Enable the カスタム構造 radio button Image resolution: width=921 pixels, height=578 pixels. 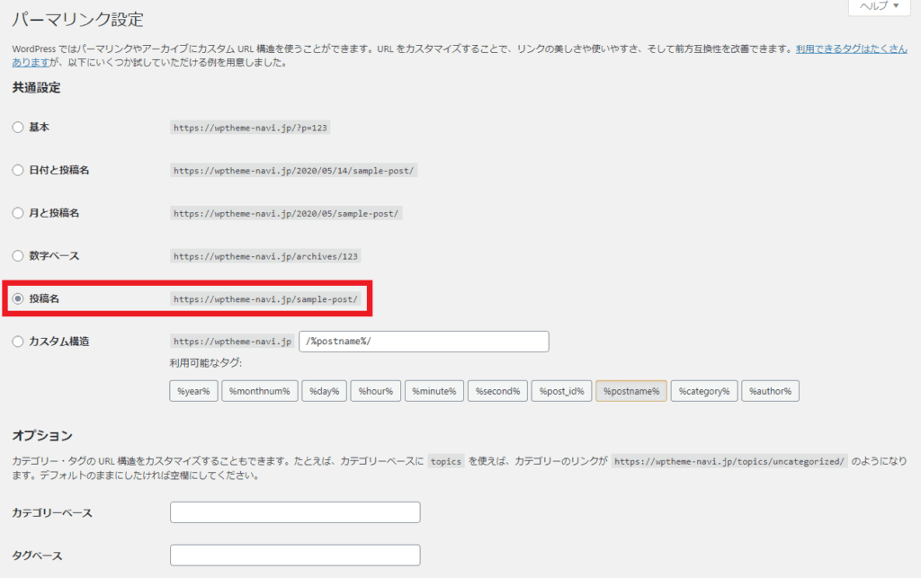(x=18, y=342)
